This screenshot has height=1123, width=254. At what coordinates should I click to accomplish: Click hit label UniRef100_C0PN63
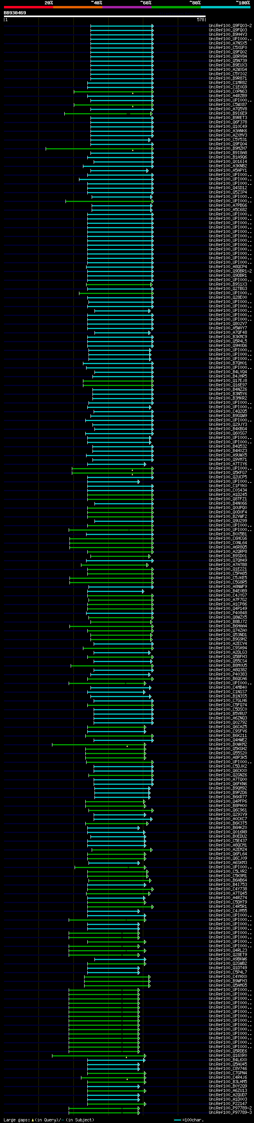point(228,92)
